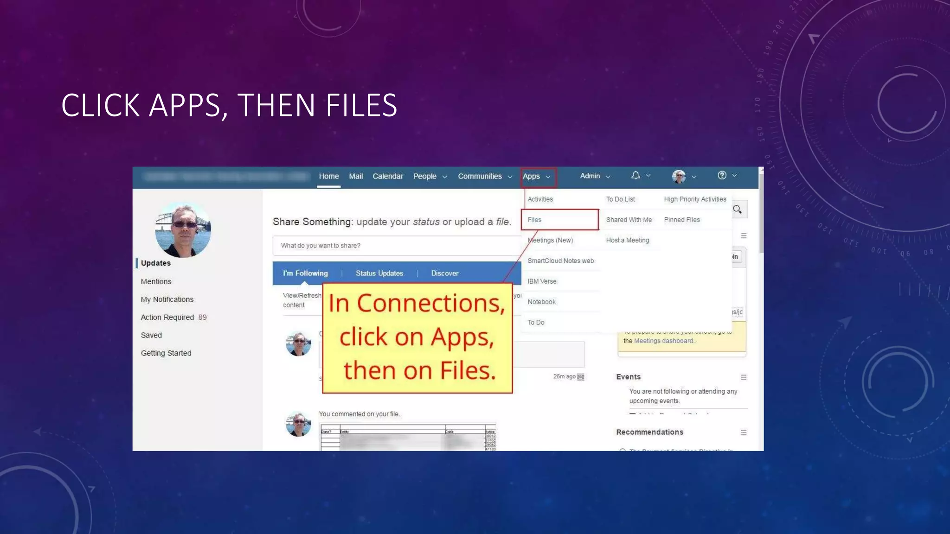Switch to the Status Updates tab

(x=379, y=273)
